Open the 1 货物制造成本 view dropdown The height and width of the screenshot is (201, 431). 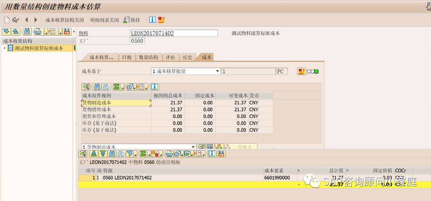click(194, 147)
